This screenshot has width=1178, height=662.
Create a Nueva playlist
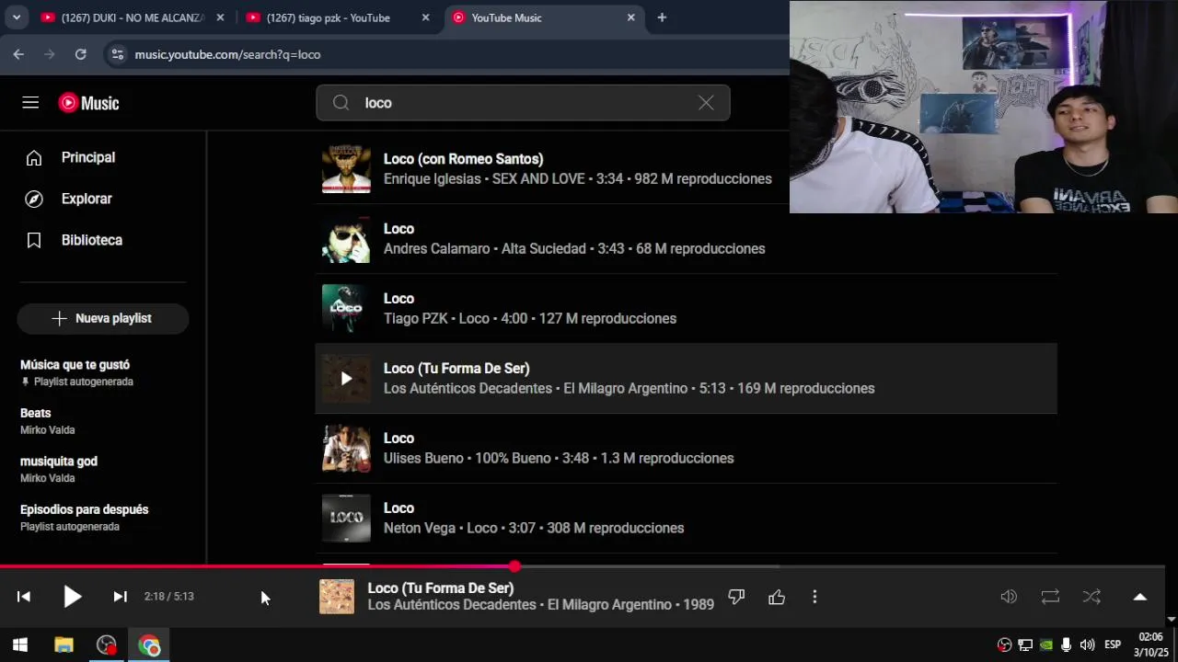click(103, 318)
